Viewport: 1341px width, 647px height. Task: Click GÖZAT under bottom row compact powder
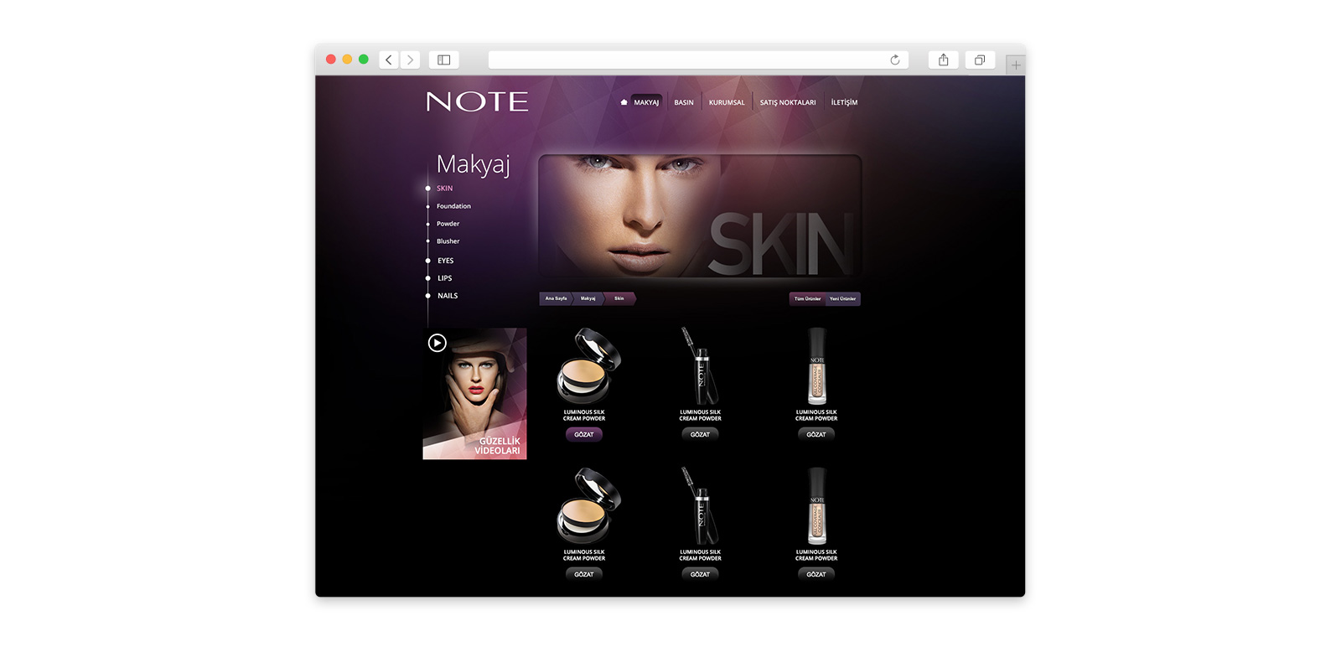(x=584, y=575)
